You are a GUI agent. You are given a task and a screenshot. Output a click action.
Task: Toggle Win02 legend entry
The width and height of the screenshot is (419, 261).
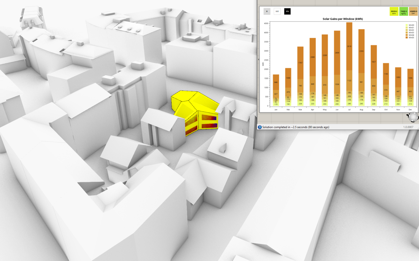[x=410, y=30]
